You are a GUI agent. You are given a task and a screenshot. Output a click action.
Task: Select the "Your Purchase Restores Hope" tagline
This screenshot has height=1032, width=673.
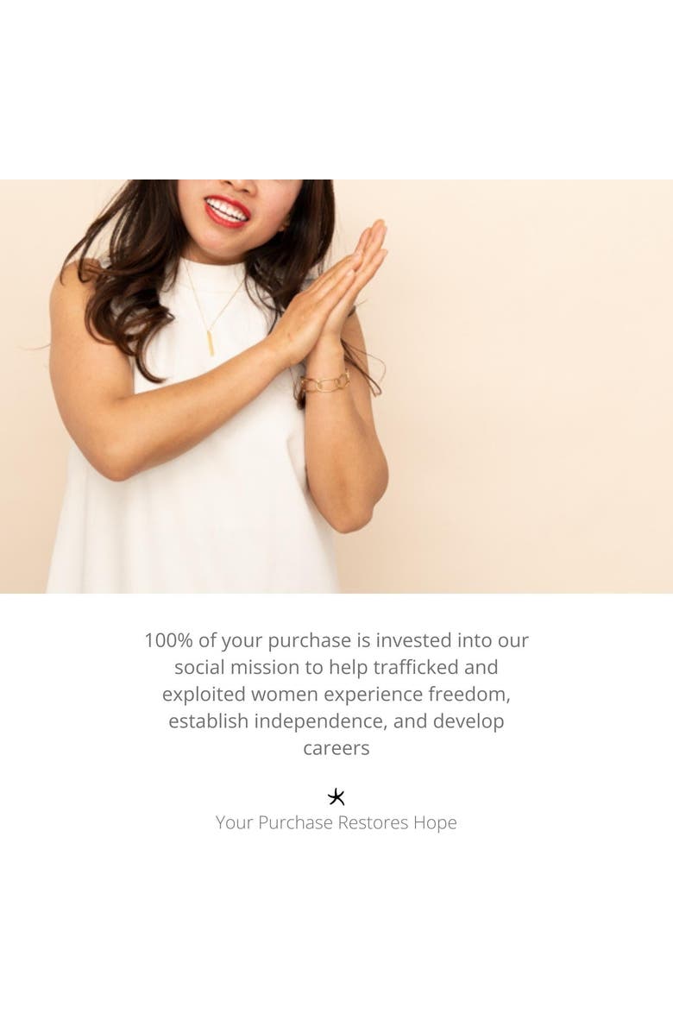tap(336, 822)
